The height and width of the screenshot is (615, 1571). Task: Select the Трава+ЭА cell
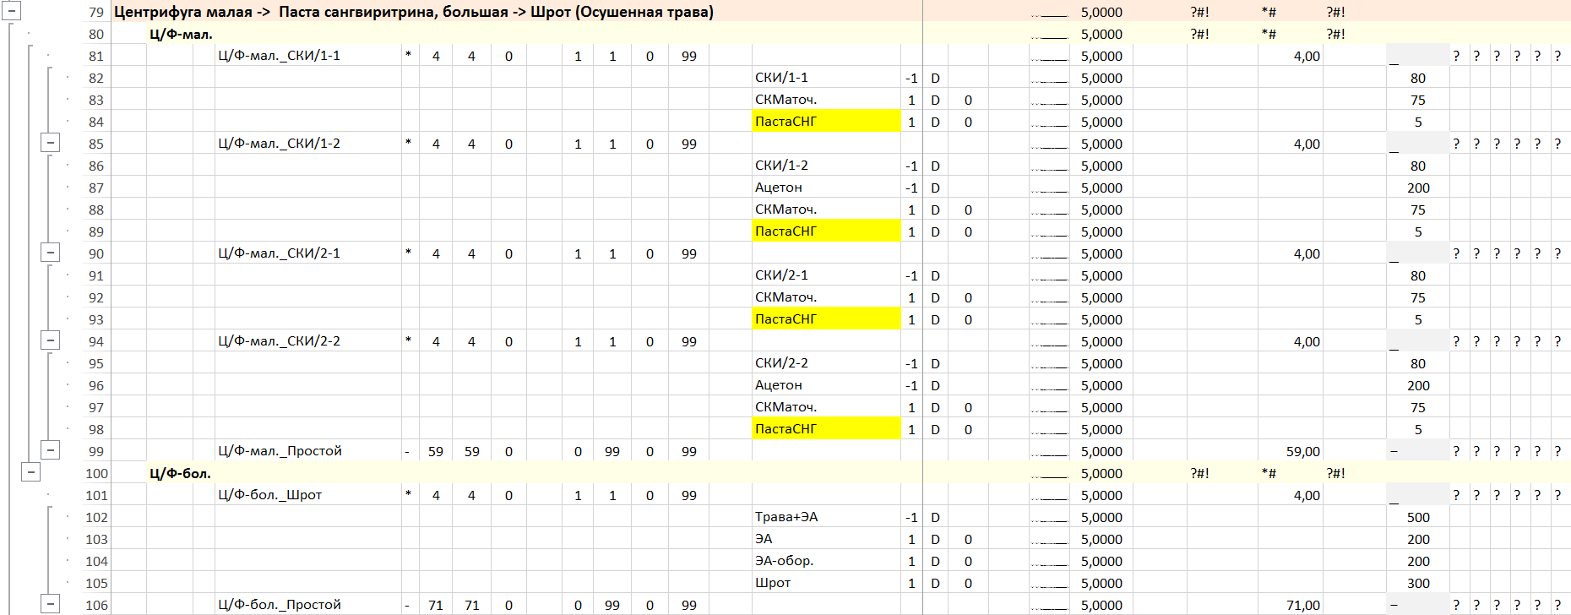click(786, 517)
